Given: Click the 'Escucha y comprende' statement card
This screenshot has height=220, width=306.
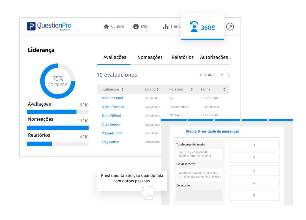Looking at the screenshot, I should [199, 154].
